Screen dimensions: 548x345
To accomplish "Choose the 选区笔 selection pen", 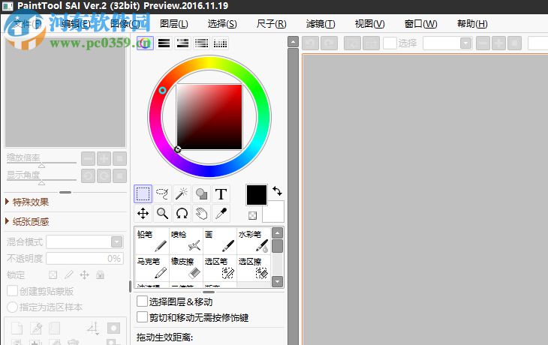I will click(x=220, y=268).
